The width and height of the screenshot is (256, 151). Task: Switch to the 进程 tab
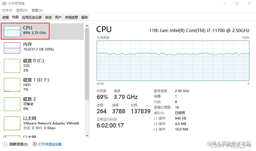tap(5, 18)
